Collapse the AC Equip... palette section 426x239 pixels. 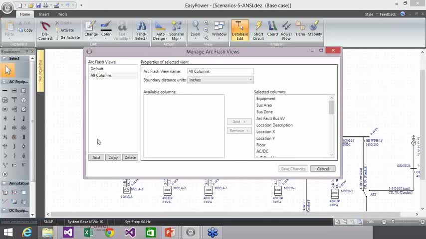(4, 81)
